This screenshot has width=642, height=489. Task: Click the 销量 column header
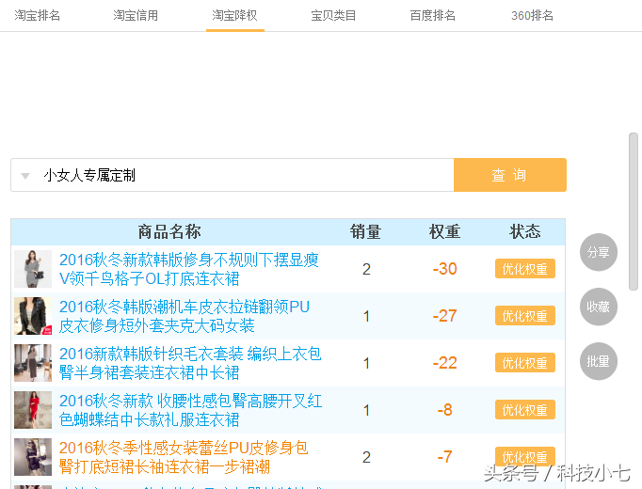tap(365, 232)
